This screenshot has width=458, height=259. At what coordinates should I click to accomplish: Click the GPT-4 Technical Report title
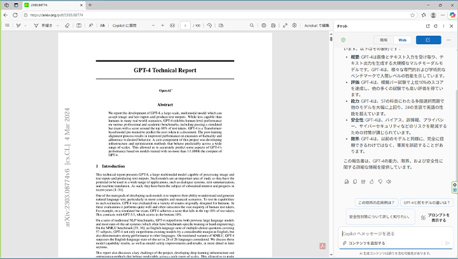(165, 70)
